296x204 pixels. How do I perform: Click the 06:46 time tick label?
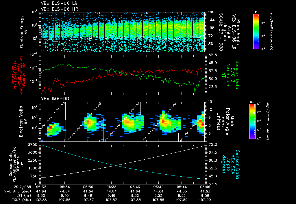pyautogui.click(x=205, y=187)
